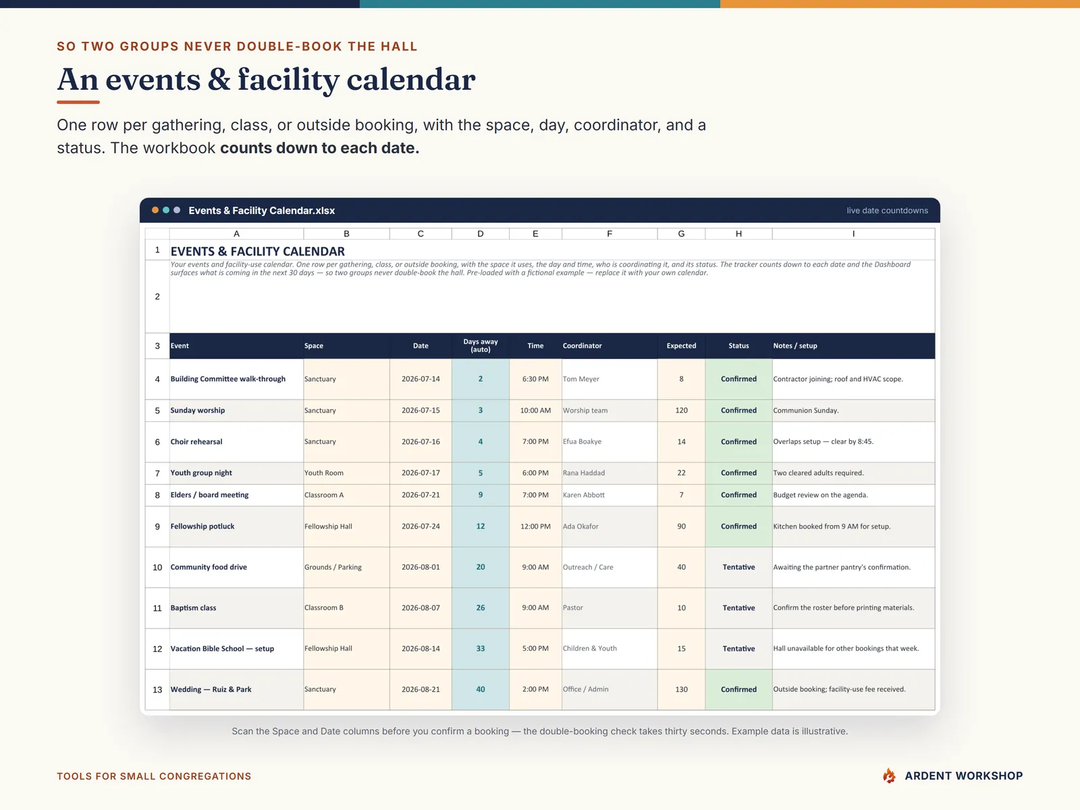The image size is (1080, 810).
Task: Click the 'Efua Boakye' coordinator cell
Action: coord(610,442)
